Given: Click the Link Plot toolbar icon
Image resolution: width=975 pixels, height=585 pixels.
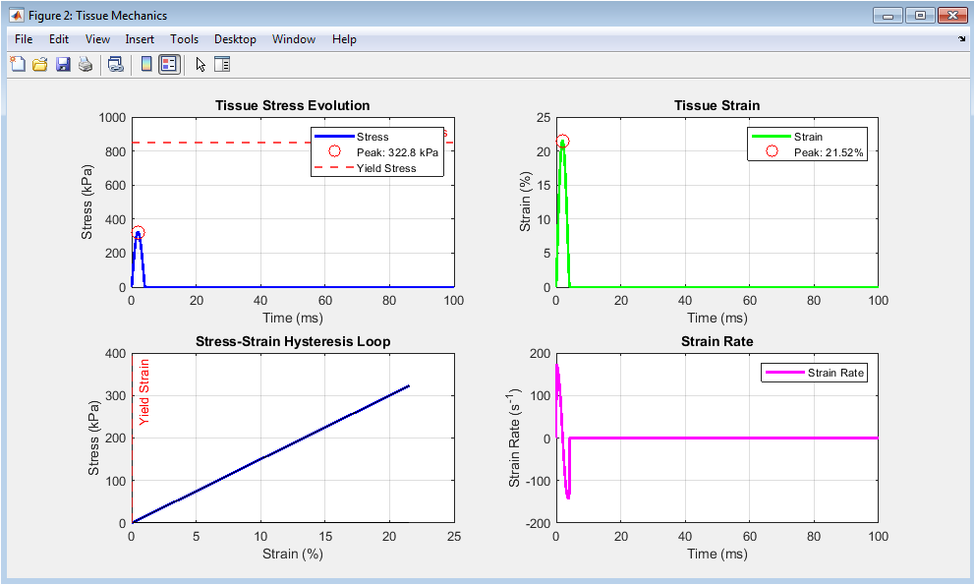Looking at the screenshot, I should pos(116,65).
